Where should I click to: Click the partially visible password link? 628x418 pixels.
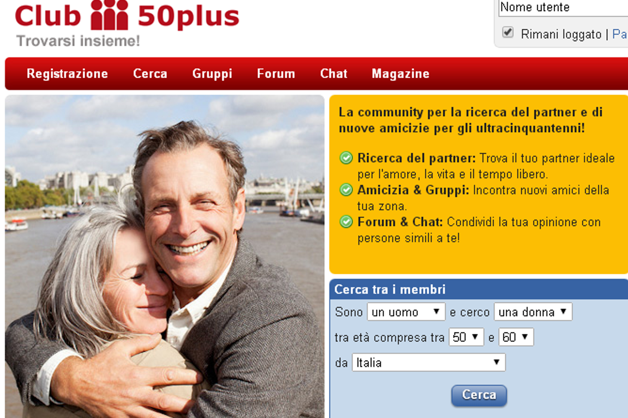tap(620, 34)
